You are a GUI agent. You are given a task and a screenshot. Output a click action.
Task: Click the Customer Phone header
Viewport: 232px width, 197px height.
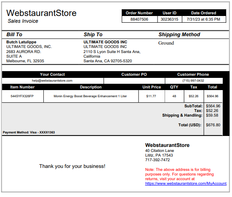[x=193, y=75]
